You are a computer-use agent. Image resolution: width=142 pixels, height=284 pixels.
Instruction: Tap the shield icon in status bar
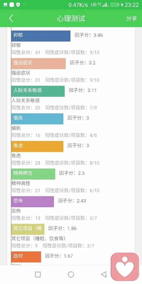tap(18, 5)
